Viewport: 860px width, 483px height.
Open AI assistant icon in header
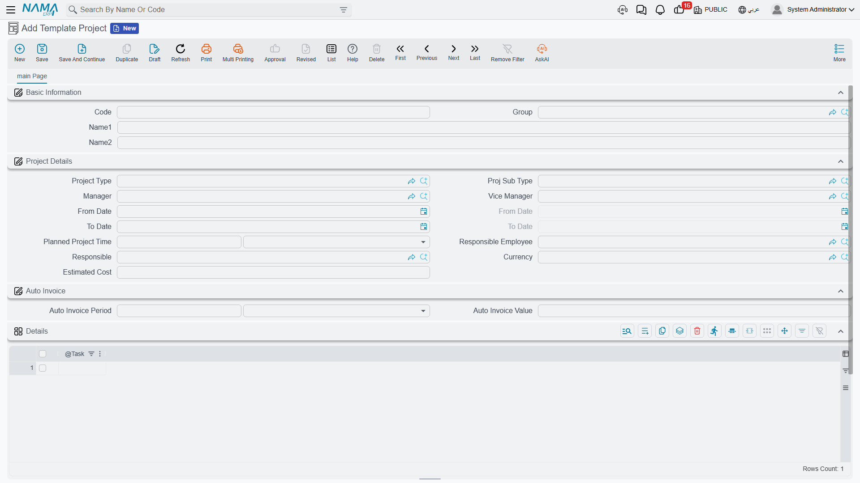point(623,10)
